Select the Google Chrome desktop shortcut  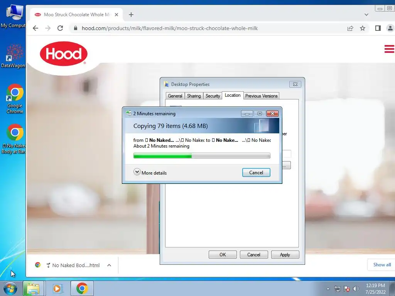(x=15, y=99)
